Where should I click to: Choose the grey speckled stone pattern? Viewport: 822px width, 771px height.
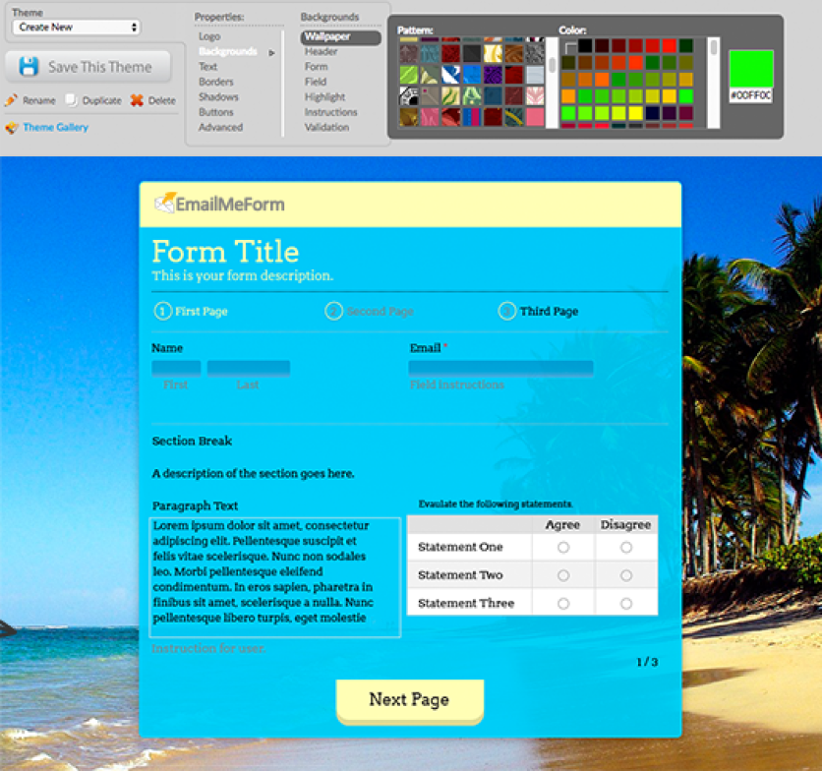click(535, 53)
